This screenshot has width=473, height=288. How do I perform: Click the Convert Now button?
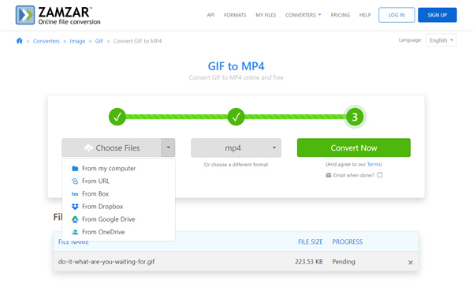click(x=354, y=148)
